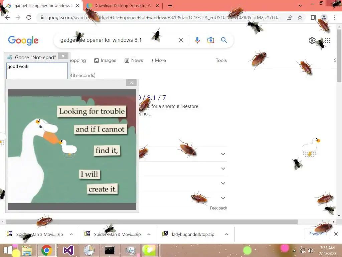
Task: Open network icon in system tray
Action: pyautogui.click(x=303, y=250)
